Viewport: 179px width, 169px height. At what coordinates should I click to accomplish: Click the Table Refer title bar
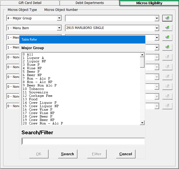click(x=82, y=40)
